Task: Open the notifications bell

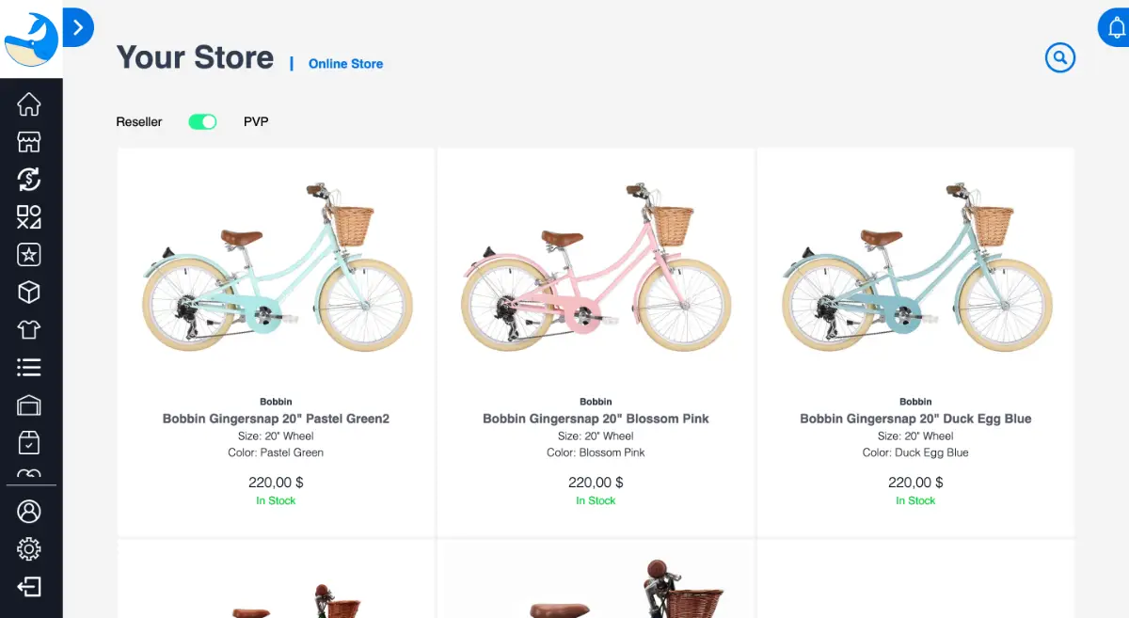Action: 1116,28
